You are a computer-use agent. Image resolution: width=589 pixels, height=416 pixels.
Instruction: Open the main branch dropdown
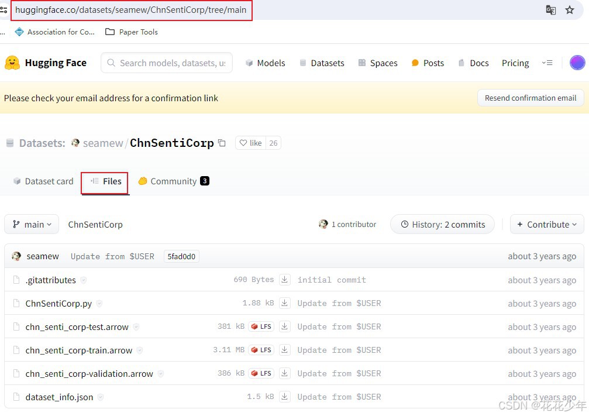(32, 224)
